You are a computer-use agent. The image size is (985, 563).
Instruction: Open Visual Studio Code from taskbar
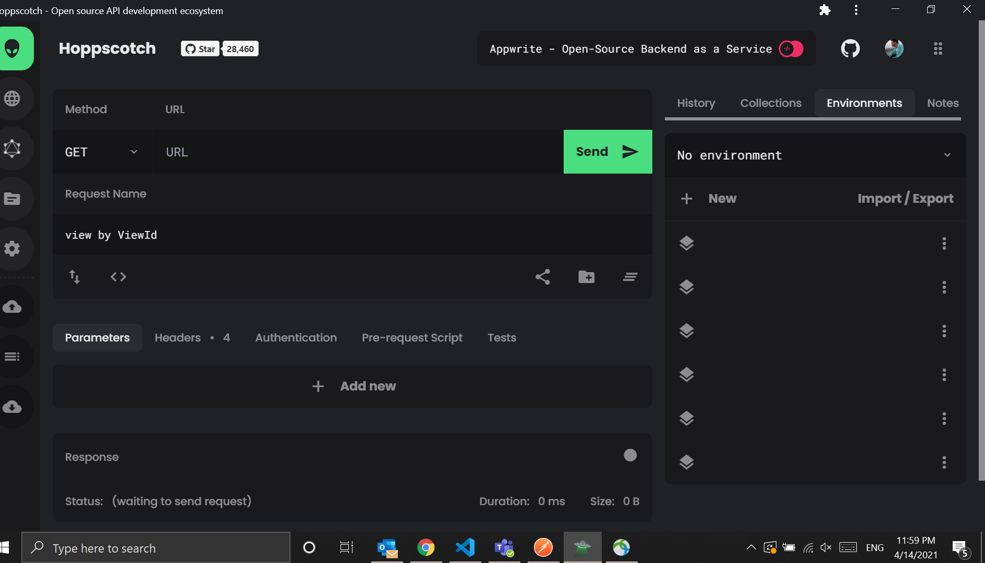(465, 547)
